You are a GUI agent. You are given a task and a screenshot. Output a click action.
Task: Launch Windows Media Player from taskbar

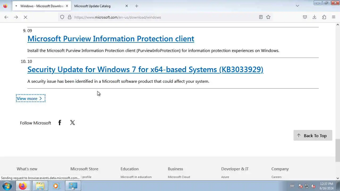coord(56,186)
